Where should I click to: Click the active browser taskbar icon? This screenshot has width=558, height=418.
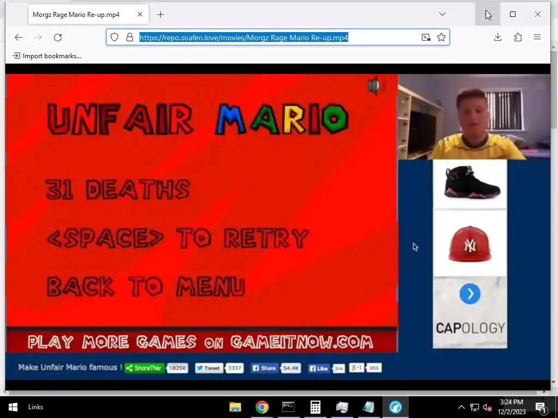click(x=396, y=407)
